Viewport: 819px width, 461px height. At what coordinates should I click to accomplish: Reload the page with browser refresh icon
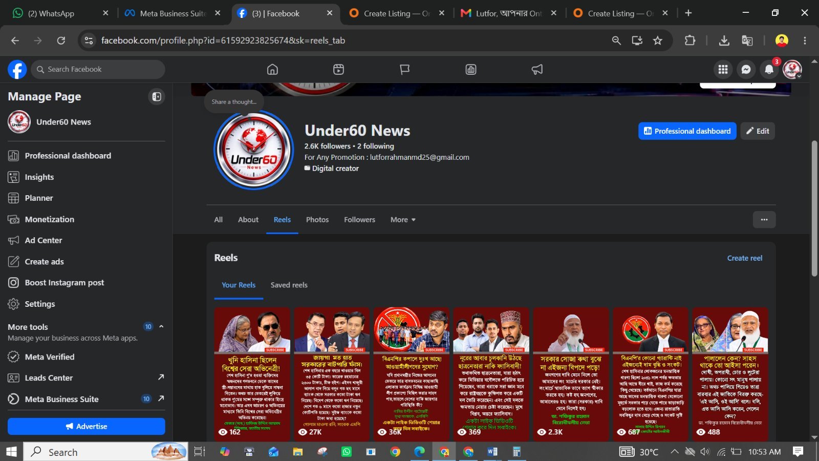pyautogui.click(x=61, y=40)
